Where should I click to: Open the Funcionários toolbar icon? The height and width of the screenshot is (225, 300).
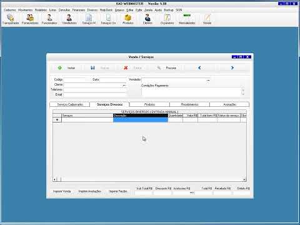(x=49, y=19)
